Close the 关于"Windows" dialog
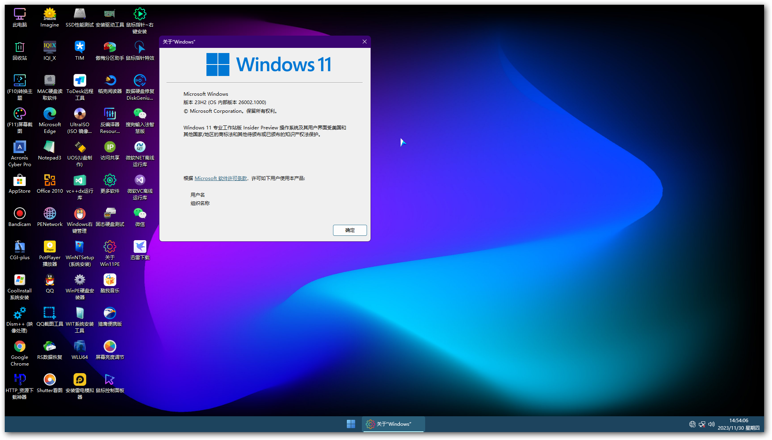The height and width of the screenshot is (440, 772). coord(365,42)
